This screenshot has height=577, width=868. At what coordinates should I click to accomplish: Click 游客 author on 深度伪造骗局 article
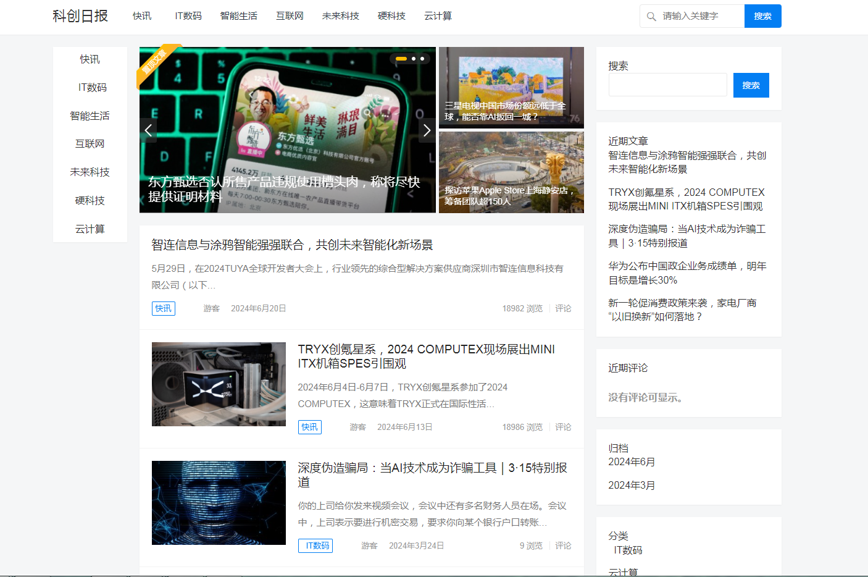tap(369, 545)
